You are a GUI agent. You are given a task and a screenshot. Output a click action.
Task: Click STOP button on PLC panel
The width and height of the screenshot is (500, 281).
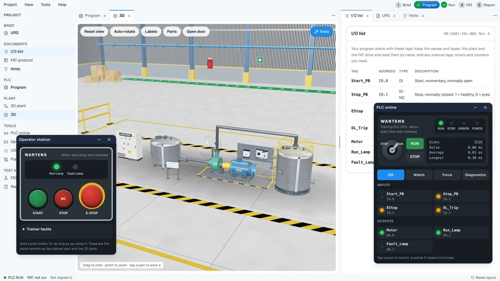tap(415, 157)
